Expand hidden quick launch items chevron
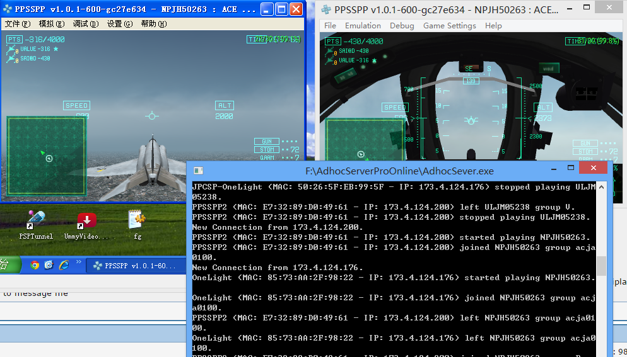Image resolution: width=627 pixels, height=357 pixels. 78,261
